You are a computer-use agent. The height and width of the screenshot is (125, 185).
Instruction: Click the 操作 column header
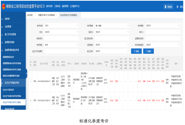[176, 63]
